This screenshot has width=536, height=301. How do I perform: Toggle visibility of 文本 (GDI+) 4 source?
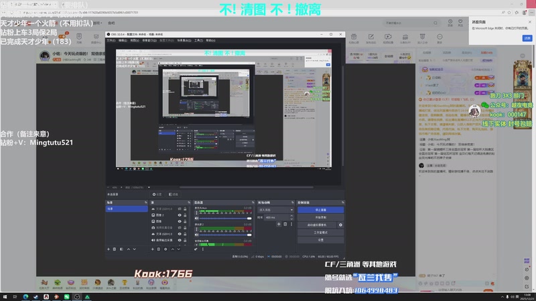180,209
